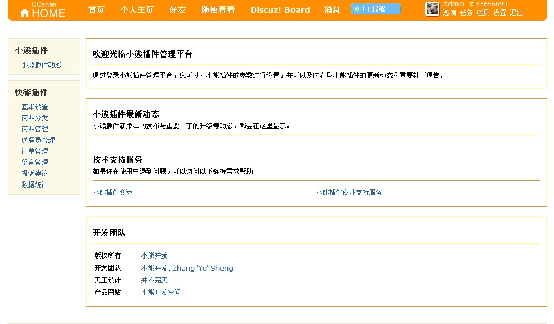This screenshot has width=554, height=324.
Task: Open 商品分类 in sidebar
Action: pos(34,118)
